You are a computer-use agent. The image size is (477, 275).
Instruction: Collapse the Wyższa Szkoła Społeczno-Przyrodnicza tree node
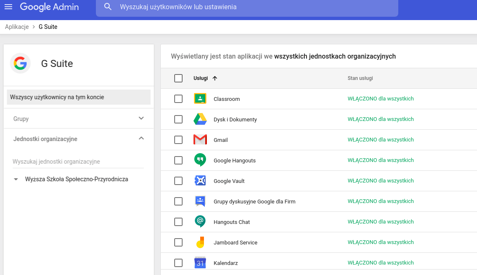16,179
